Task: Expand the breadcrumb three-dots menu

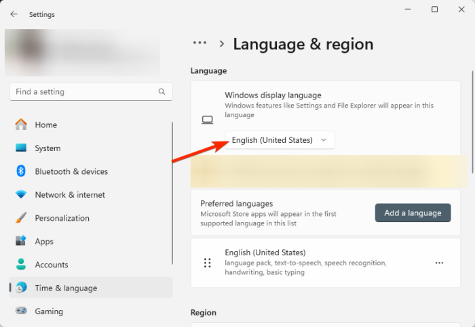Action: pos(199,43)
